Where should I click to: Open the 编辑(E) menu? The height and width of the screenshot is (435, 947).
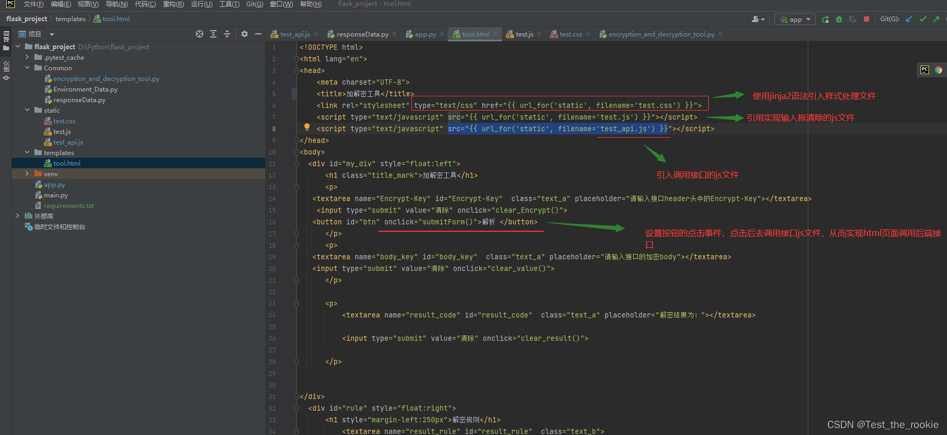point(61,4)
